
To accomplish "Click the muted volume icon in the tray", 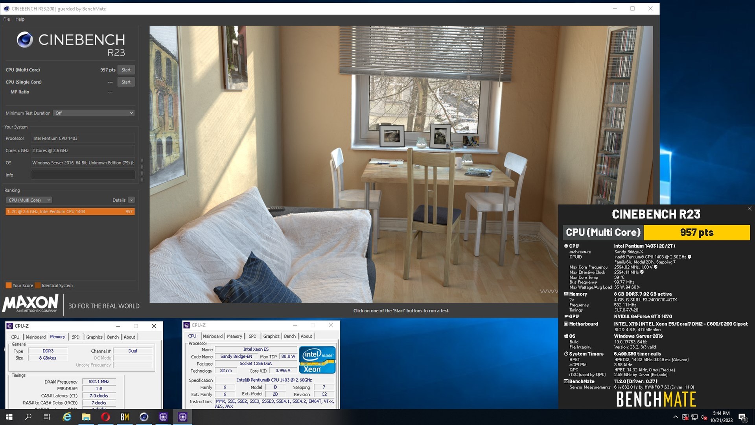I will pyautogui.click(x=704, y=417).
